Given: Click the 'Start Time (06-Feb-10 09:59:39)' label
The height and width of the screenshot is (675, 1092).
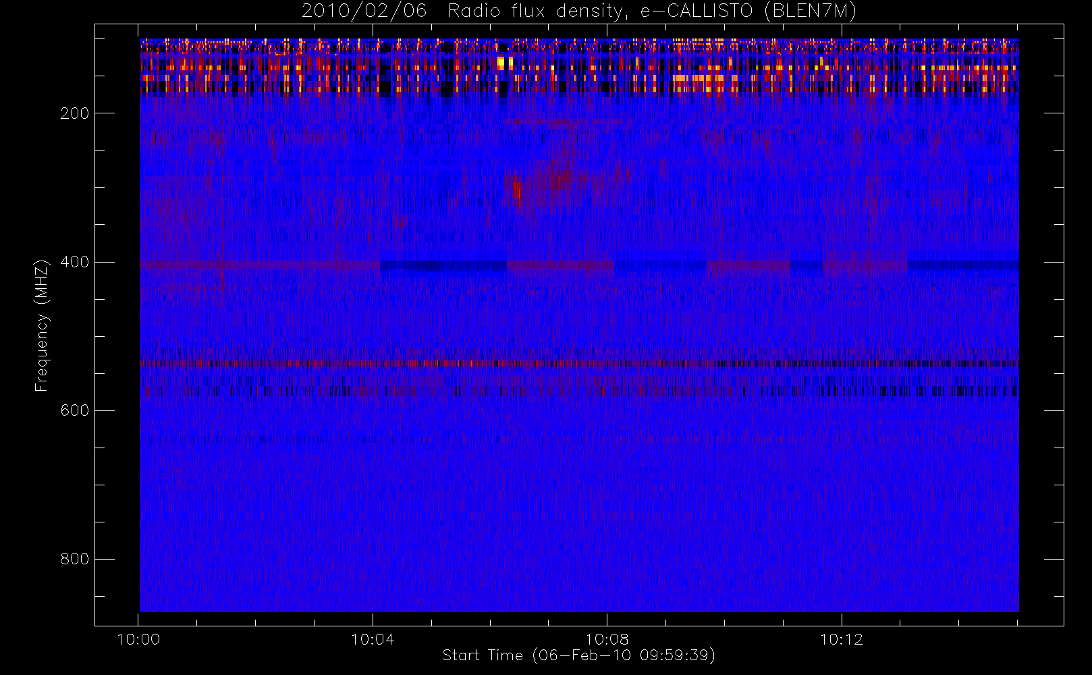Looking at the screenshot, I should (x=578, y=655).
